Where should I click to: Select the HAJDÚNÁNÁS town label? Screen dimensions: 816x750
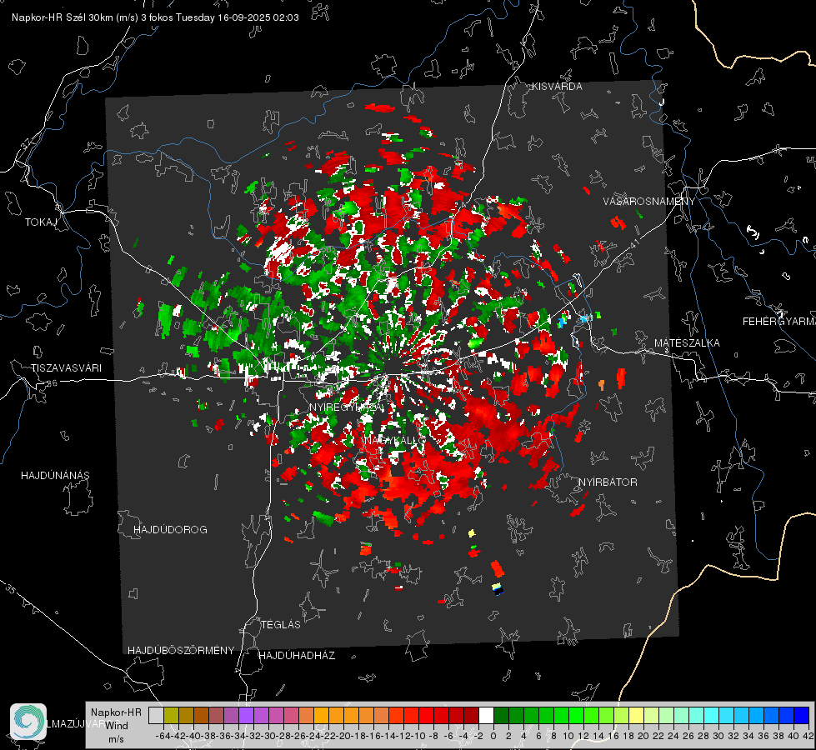coord(55,476)
